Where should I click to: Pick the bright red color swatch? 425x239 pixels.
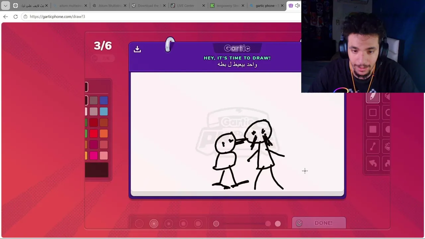[94, 133]
